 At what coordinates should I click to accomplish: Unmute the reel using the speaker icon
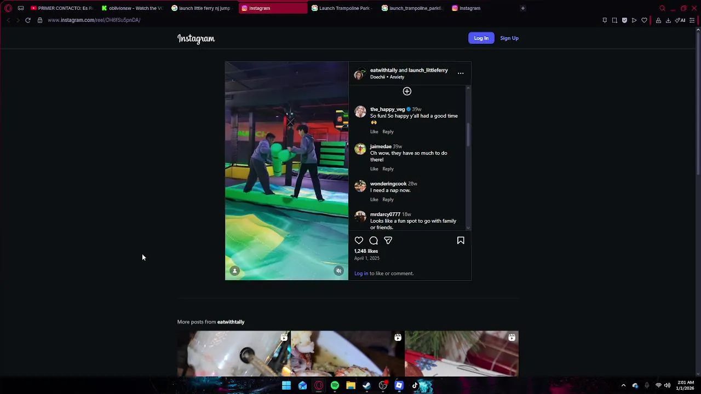[338, 271]
